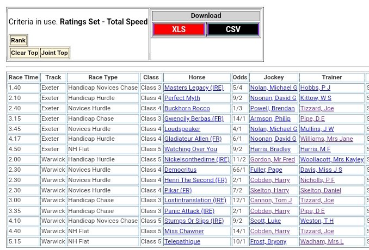Open Telepathique horse link
The height and width of the screenshot is (250, 369).
click(182, 241)
